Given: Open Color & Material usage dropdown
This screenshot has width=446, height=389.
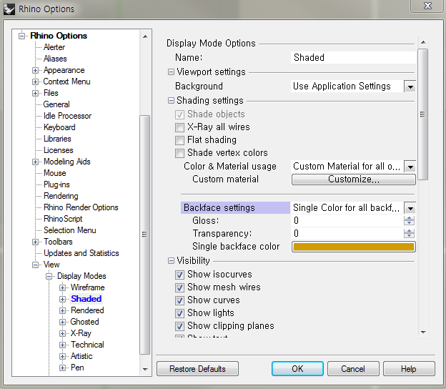Looking at the screenshot, I should pyautogui.click(x=410, y=167).
